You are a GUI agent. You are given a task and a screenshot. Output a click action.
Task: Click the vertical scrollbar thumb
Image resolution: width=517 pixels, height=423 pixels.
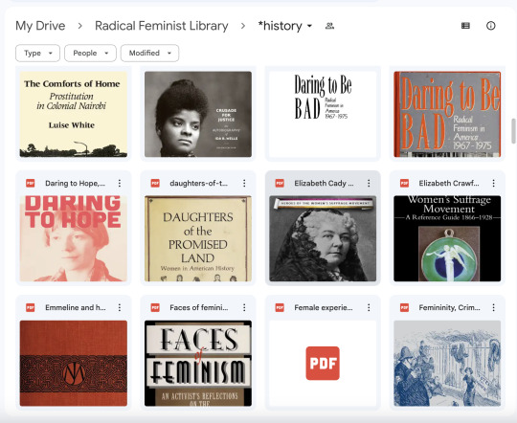coord(513,131)
